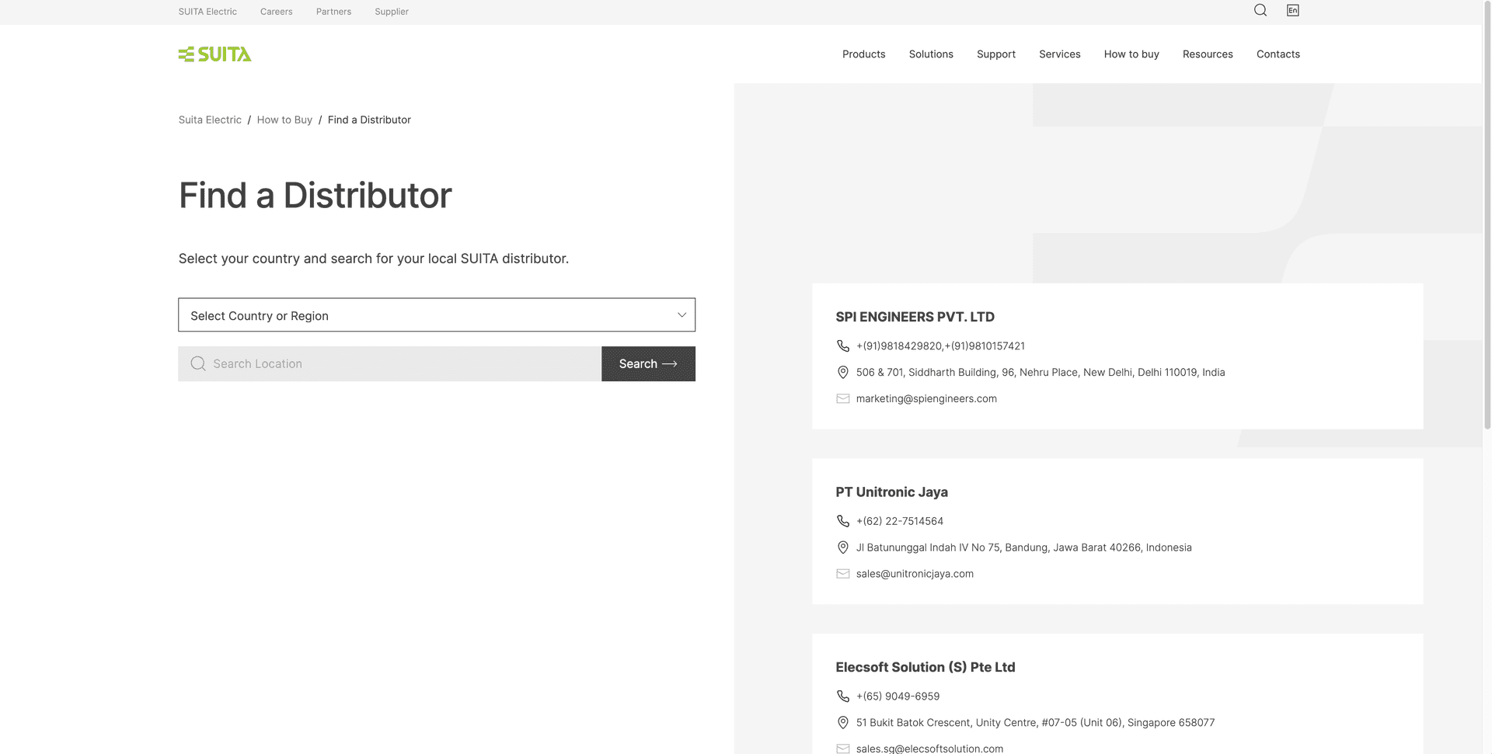Click Find a Distributor breadcrumb
The image size is (1492, 754).
pyautogui.click(x=369, y=120)
